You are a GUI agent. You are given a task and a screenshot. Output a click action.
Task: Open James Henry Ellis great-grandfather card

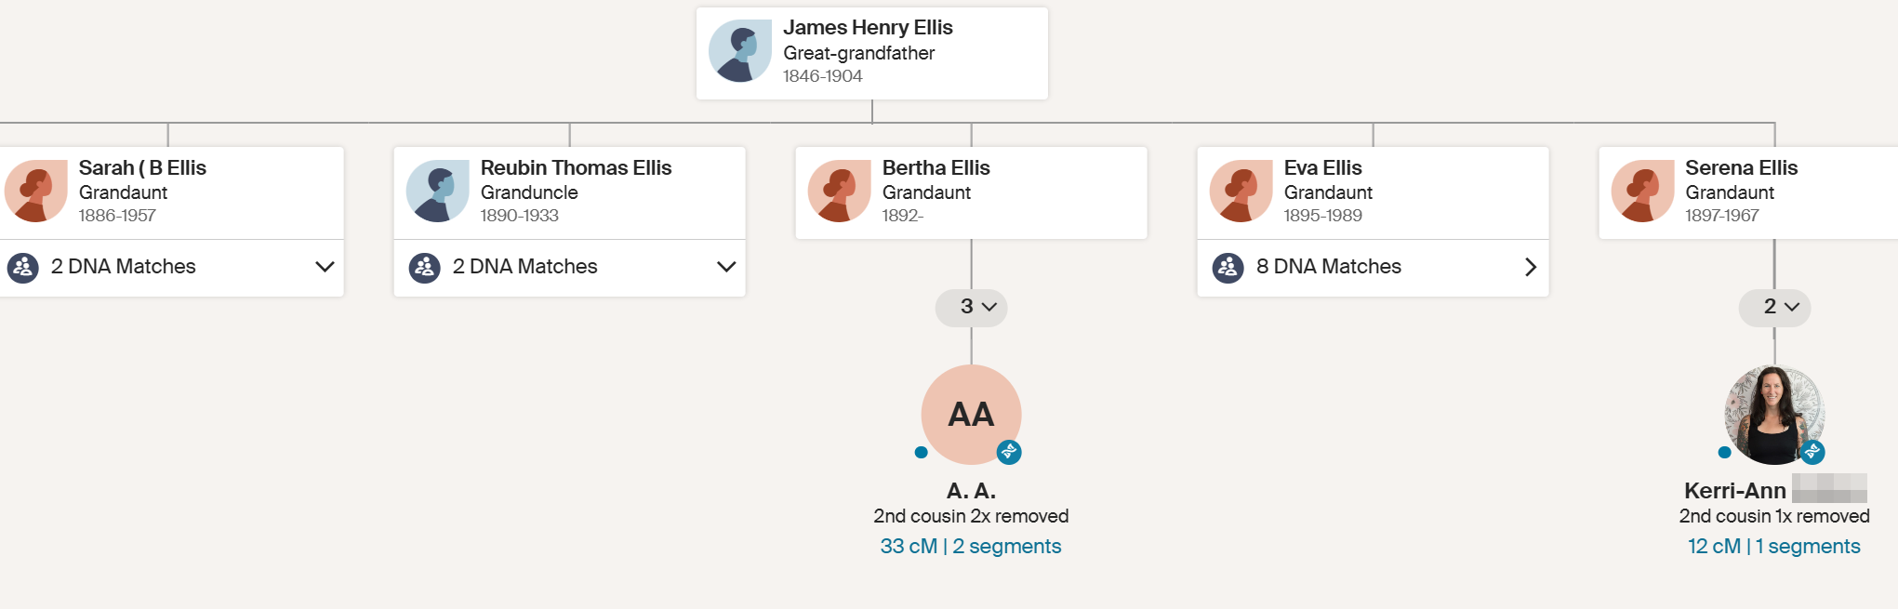click(x=872, y=53)
